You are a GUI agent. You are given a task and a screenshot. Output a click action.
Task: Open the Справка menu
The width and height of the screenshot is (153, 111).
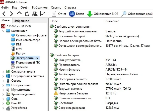point(70,8)
